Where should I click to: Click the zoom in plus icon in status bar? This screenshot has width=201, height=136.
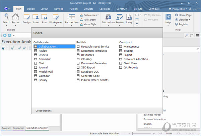pos(154,134)
